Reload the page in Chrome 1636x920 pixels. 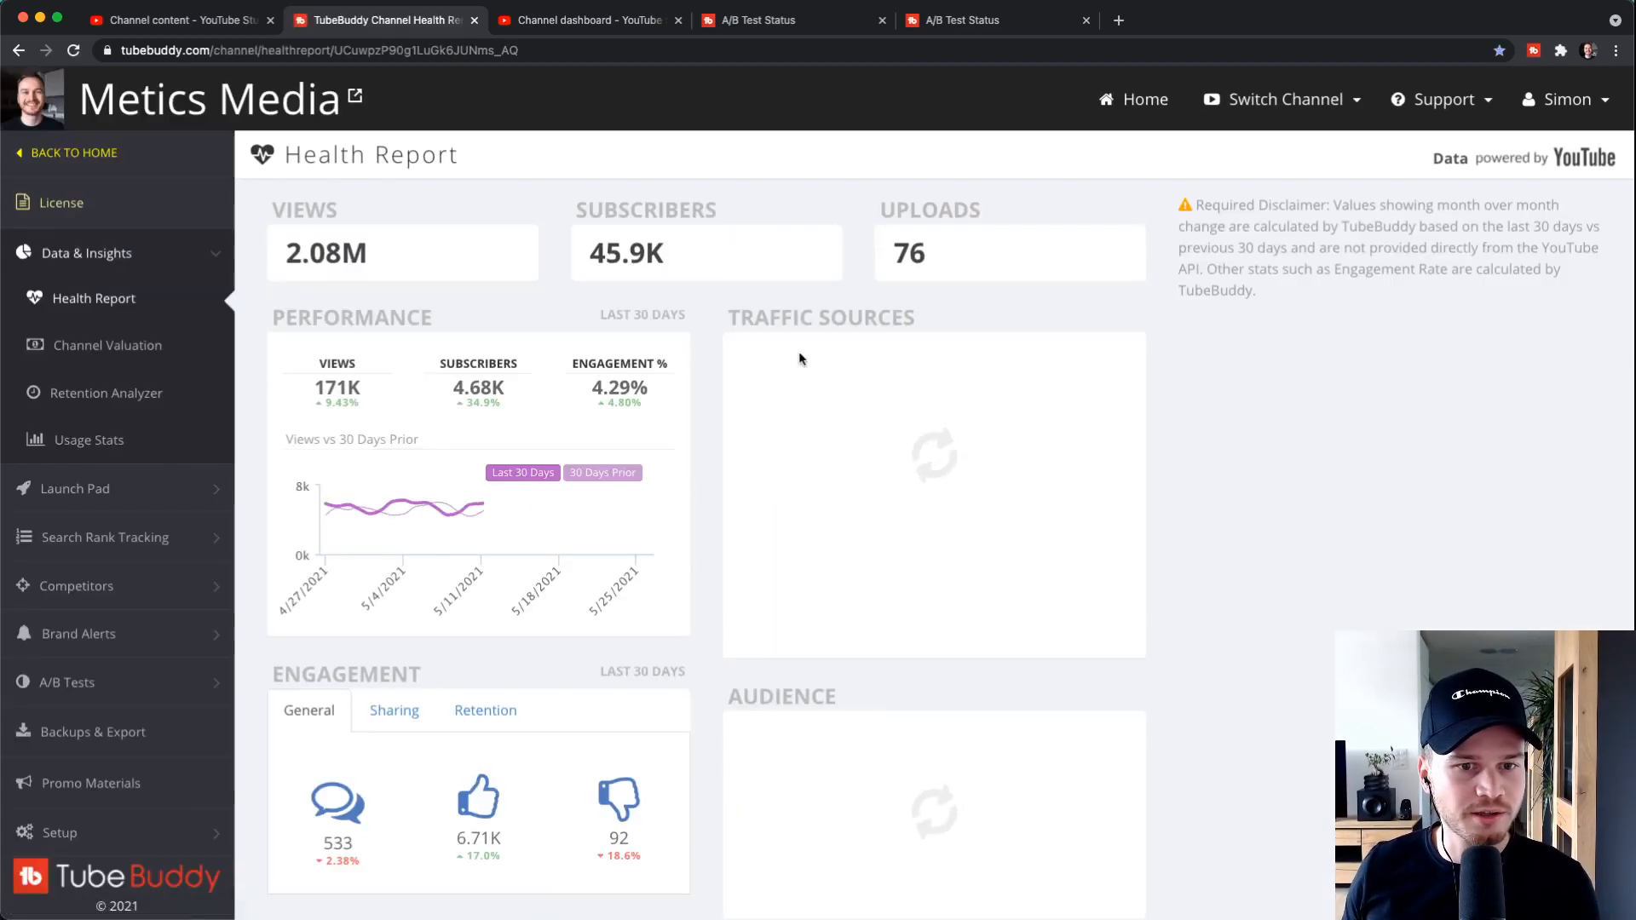pos(73,50)
